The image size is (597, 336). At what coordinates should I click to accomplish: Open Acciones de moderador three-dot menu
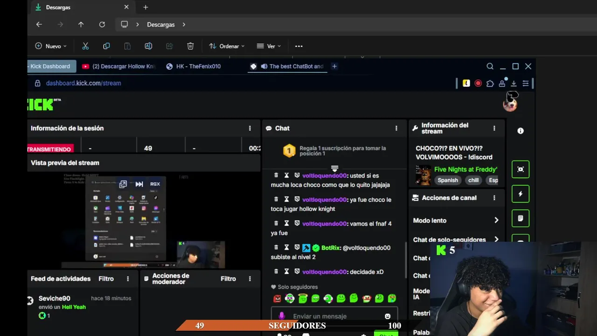250,279
